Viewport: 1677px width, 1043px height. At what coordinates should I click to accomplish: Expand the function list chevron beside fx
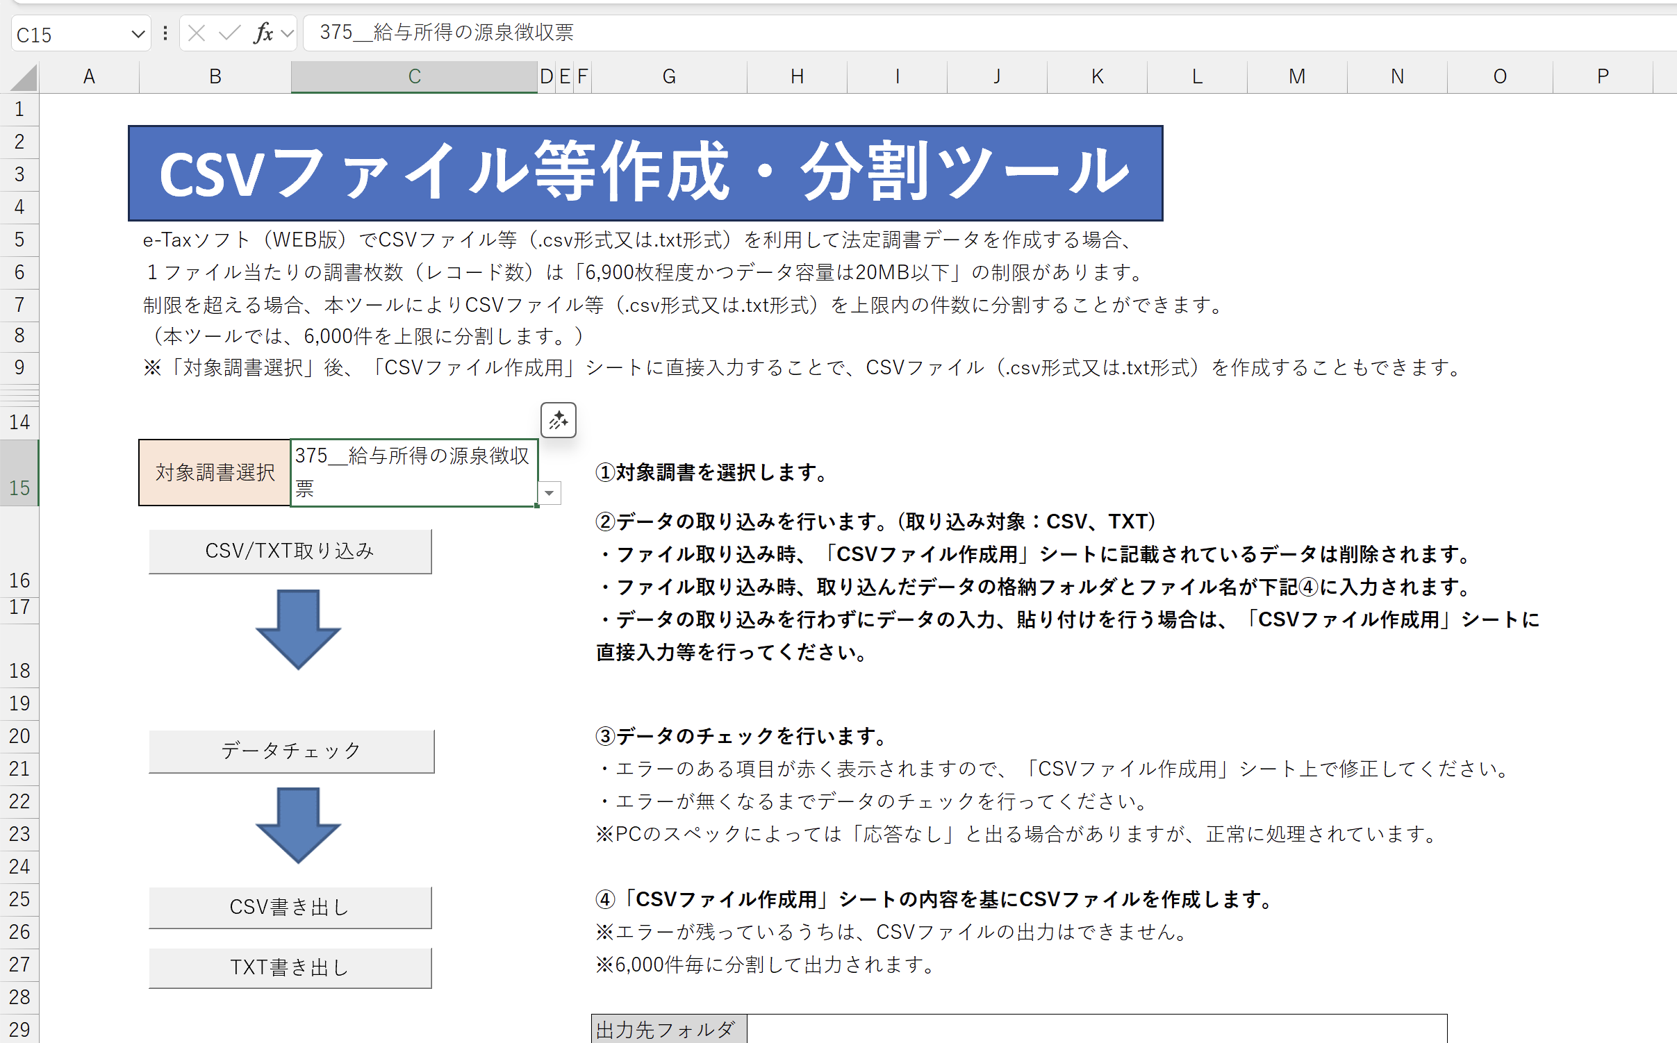(x=288, y=33)
